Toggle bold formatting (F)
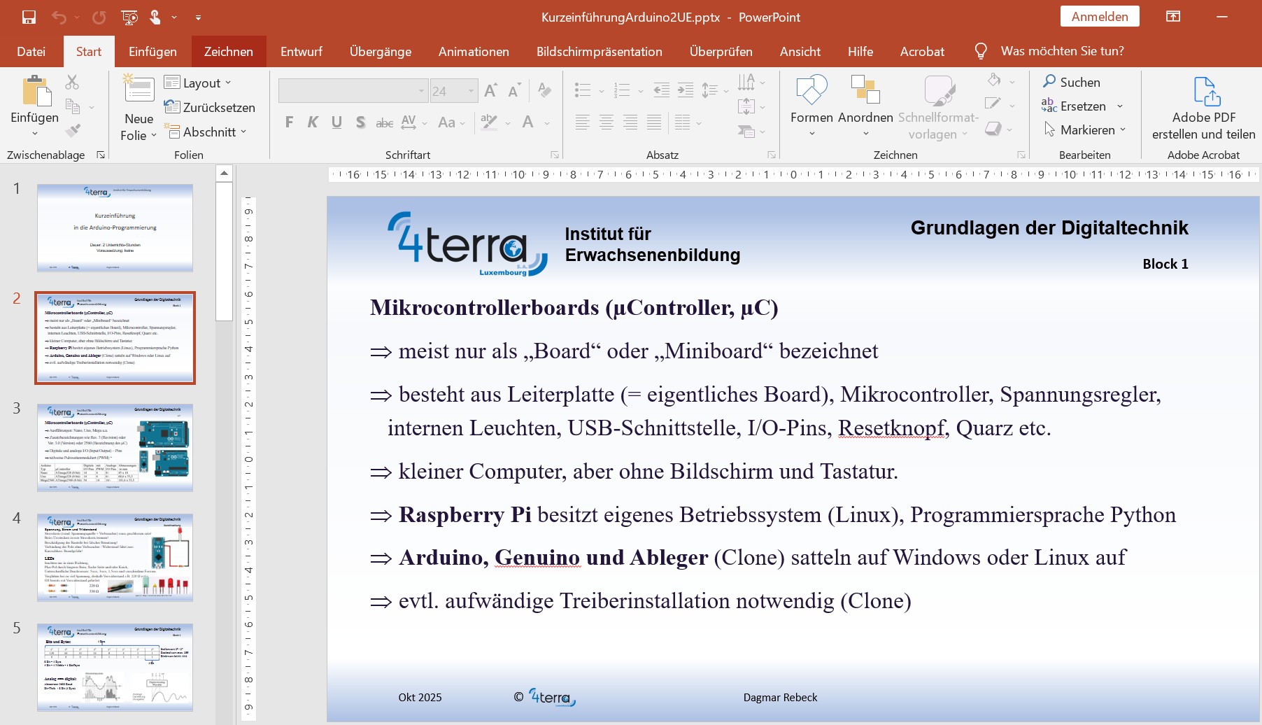The width and height of the screenshot is (1262, 725). (x=289, y=122)
